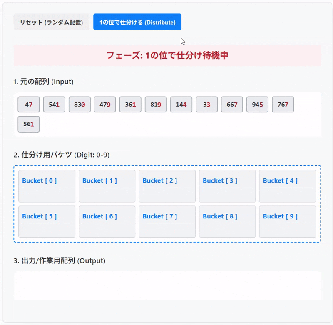
Task: Click the 819 card
Action: click(156, 105)
